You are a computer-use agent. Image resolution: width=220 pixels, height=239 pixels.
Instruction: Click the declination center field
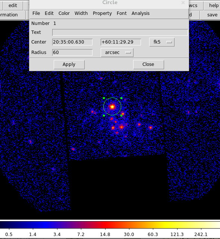point(120,42)
